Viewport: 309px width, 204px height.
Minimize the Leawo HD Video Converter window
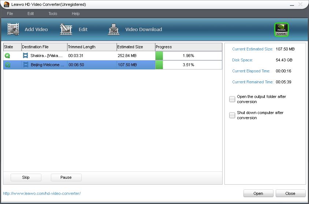pos(292,5)
